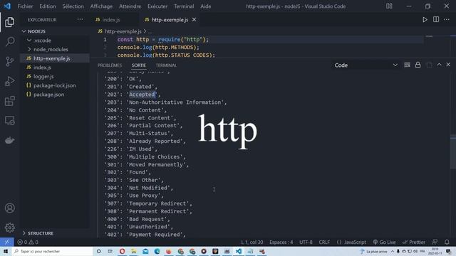Clear the output panel
The height and width of the screenshot is (256, 456).
(407, 65)
